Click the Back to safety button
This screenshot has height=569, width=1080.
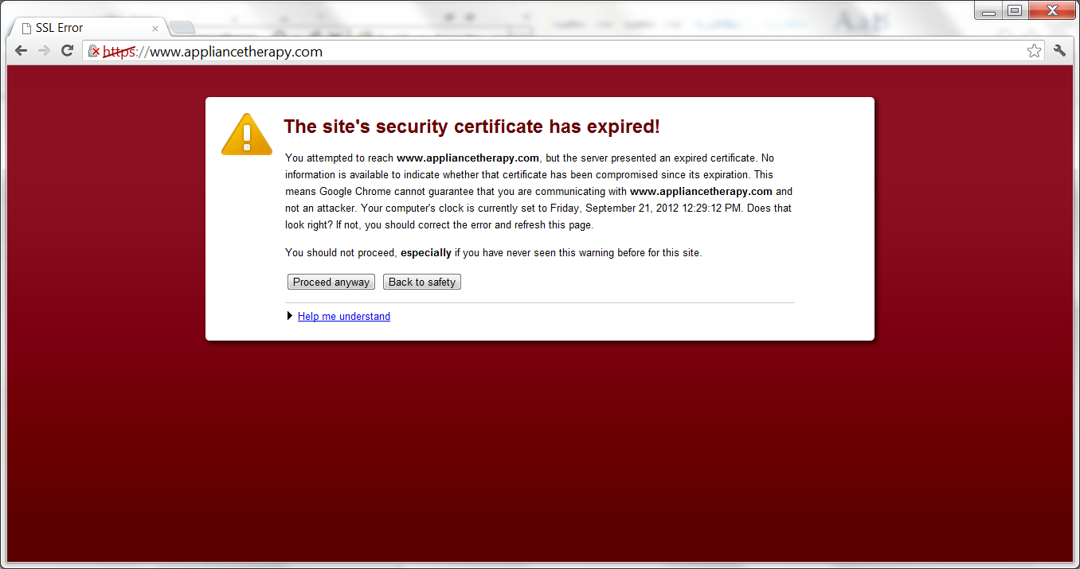[421, 281]
